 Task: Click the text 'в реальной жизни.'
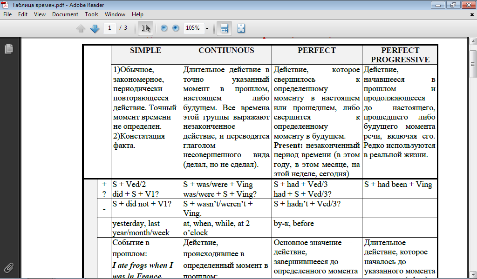tap(396, 155)
